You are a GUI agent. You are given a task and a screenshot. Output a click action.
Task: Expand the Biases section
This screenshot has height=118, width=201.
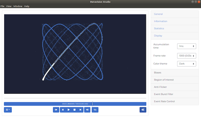click(175, 73)
